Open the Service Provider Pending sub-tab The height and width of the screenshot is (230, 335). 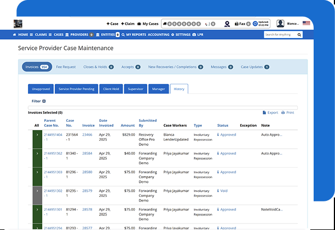pos(76,89)
